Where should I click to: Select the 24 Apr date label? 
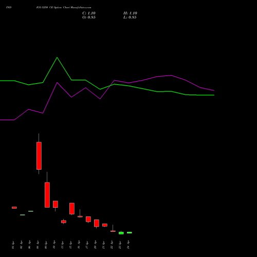pos(128,245)
